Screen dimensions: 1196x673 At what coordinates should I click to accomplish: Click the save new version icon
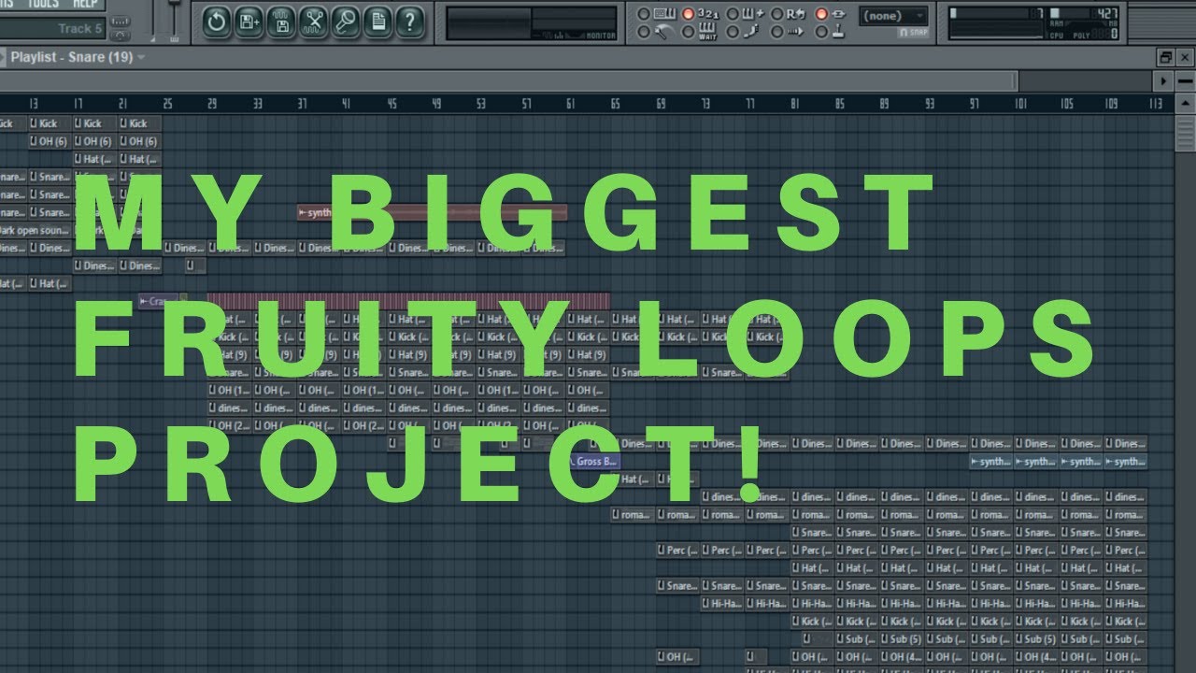tap(249, 21)
